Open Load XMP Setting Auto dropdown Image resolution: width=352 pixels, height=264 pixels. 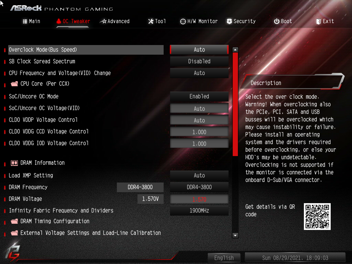pos(199,175)
